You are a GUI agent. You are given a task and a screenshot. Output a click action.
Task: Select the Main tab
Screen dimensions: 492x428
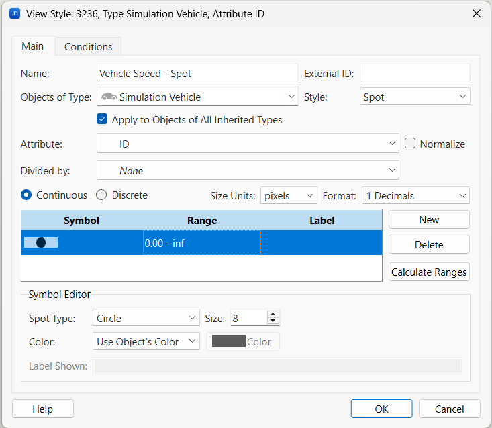[32, 46]
